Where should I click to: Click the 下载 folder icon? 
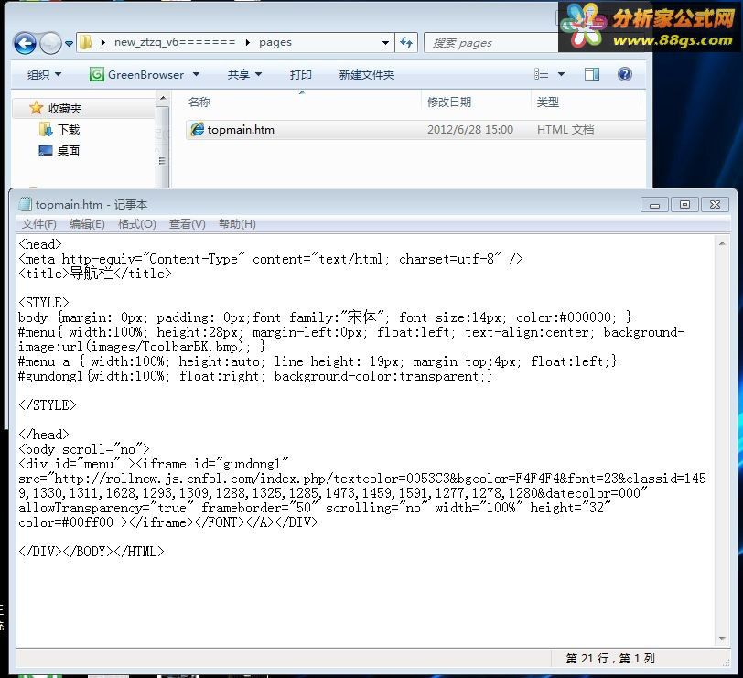(46, 129)
